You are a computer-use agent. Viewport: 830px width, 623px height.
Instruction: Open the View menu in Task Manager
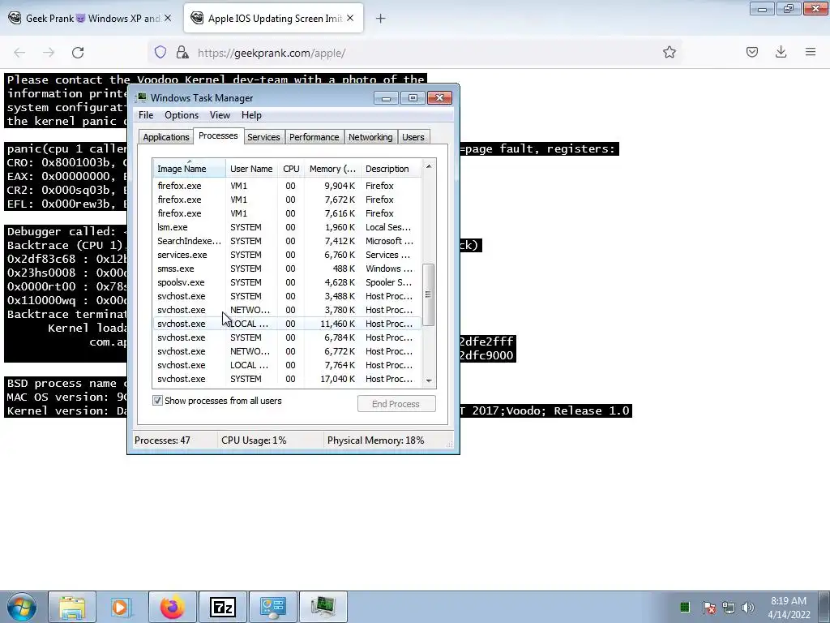pos(220,115)
